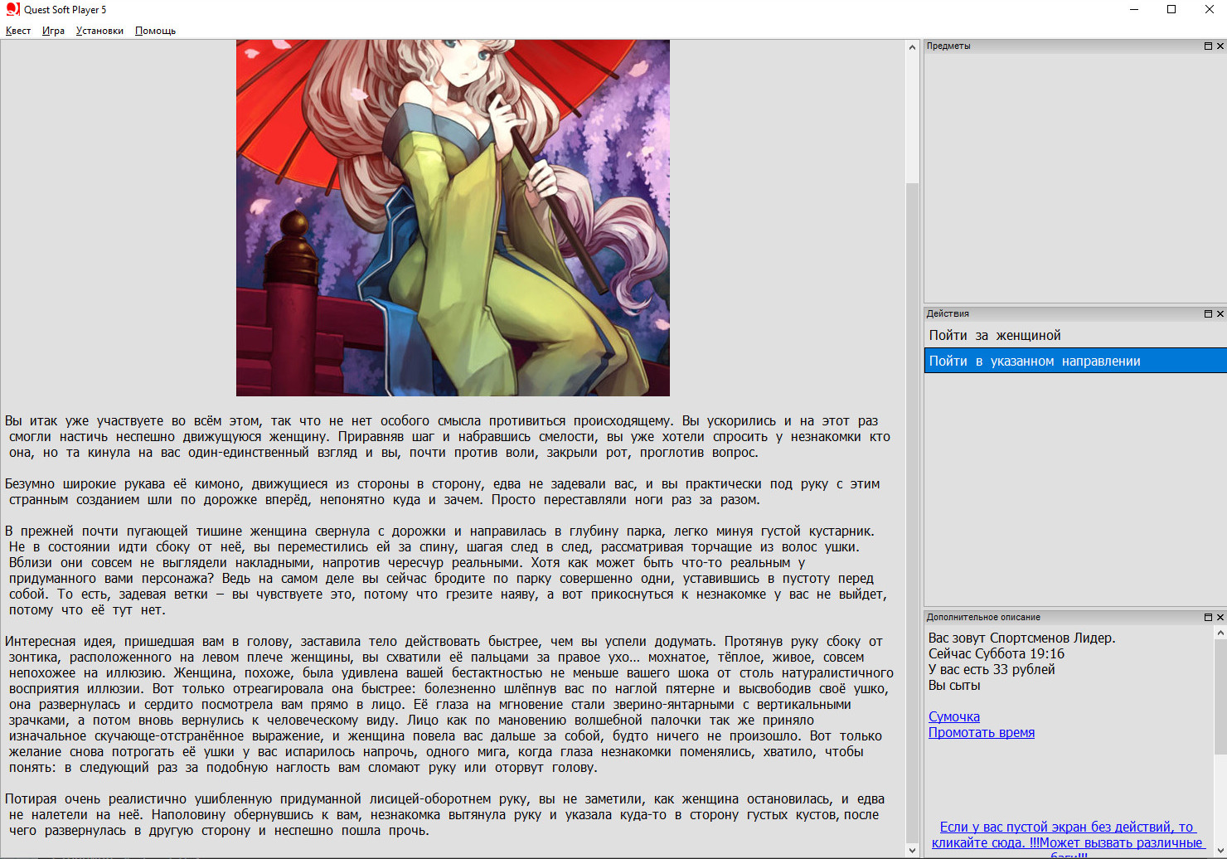1227x859 pixels.
Task: Open the Сумочка link
Action: click(953, 716)
